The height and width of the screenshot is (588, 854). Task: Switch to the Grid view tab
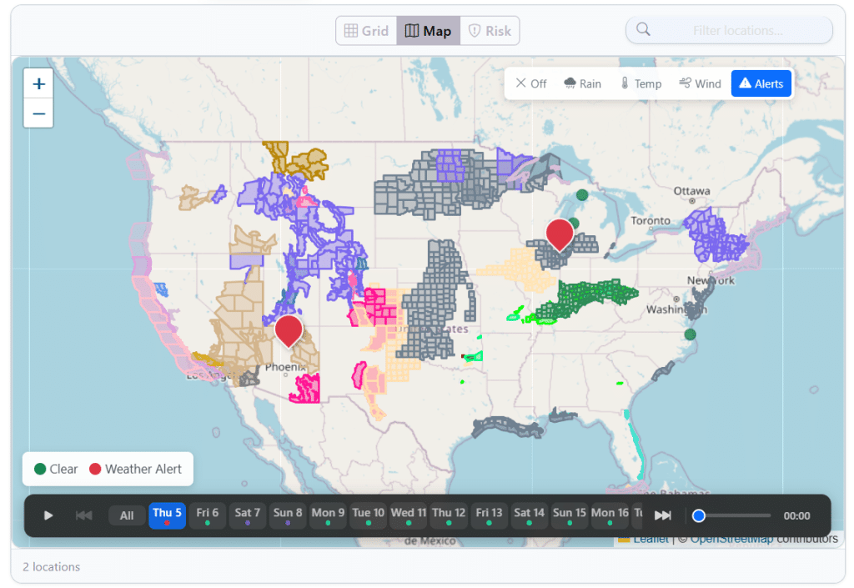click(366, 31)
